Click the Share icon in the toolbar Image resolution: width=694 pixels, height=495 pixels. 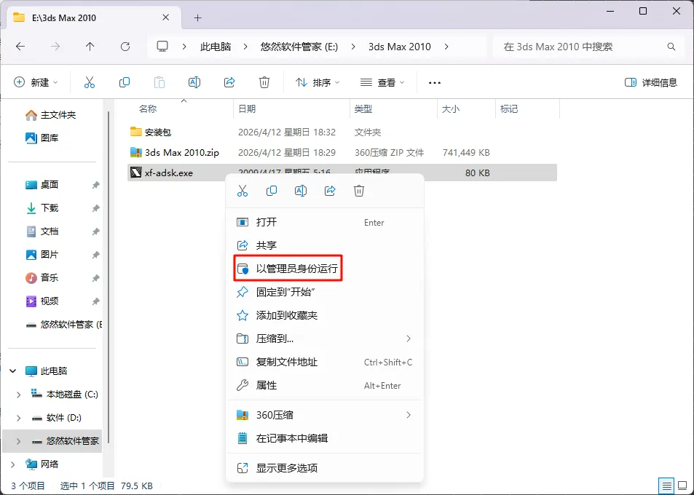tap(229, 82)
